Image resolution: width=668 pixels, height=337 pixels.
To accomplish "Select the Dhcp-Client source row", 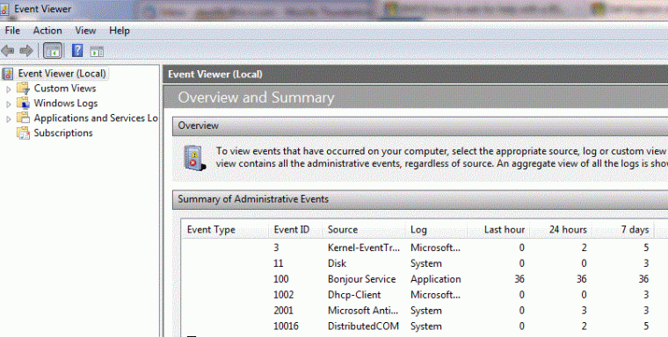I will click(354, 295).
